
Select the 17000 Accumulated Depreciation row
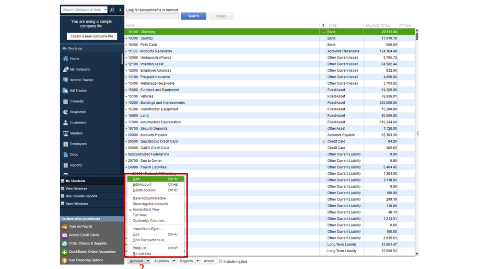tap(270, 122)
